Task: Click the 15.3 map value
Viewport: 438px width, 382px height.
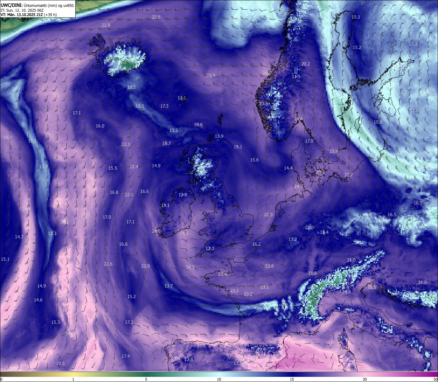Action: coord(55,322)
